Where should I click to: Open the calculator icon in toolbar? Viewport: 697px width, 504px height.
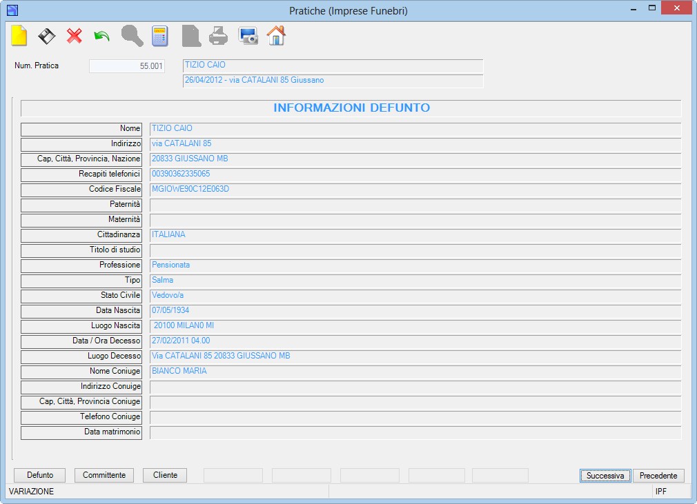[x=160, y=36]
